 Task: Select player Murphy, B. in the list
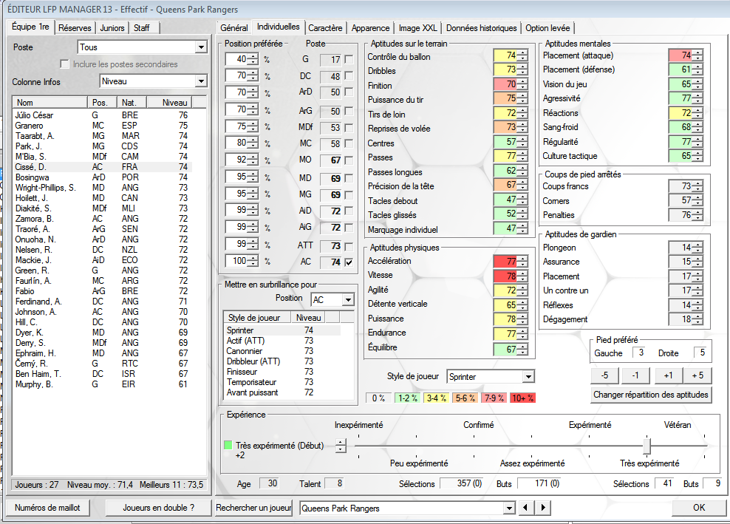[103, 384]
